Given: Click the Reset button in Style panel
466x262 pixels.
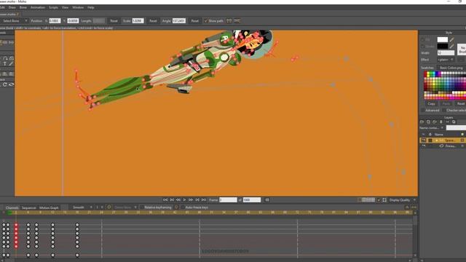Looking at the screenshot, I should coord(461,103).
